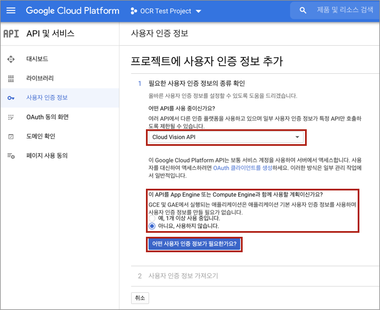Click step 2 사용자 인증 정보 가져오기
380x310 pixels.
click(183, 276)
